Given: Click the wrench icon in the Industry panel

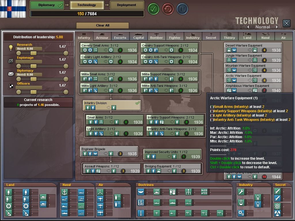Looking at the screenshot, I should pos(241,192).
